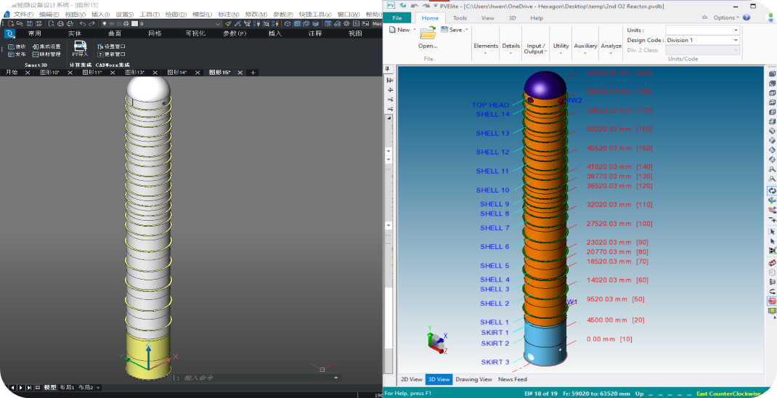The image size is (777, 398).
Task: Click the green File button in PVElite
Action: coord(397,17)
